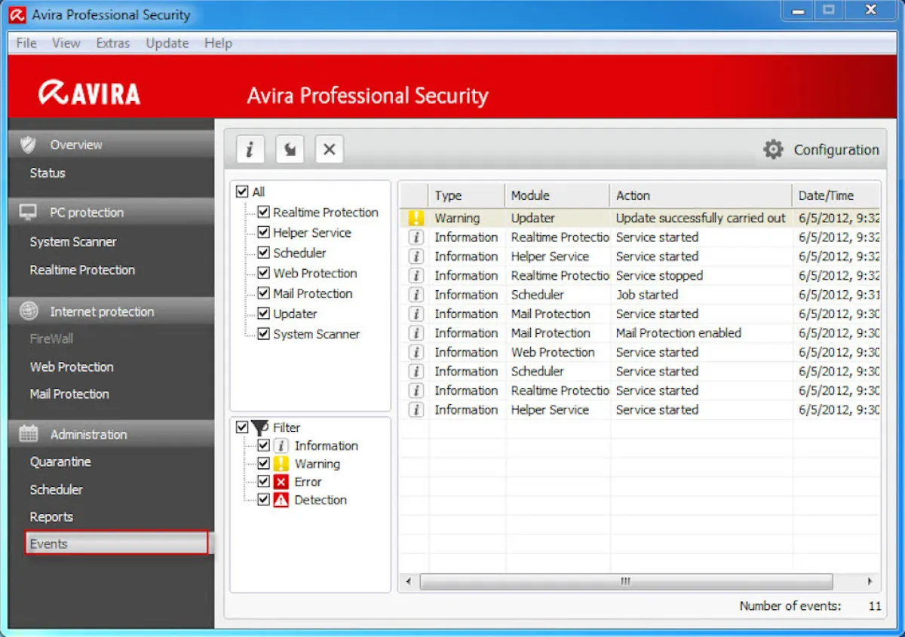This screenshot has height=637, width=905.
Task: Select Events in the sidebar
Action: click(116, 544)
